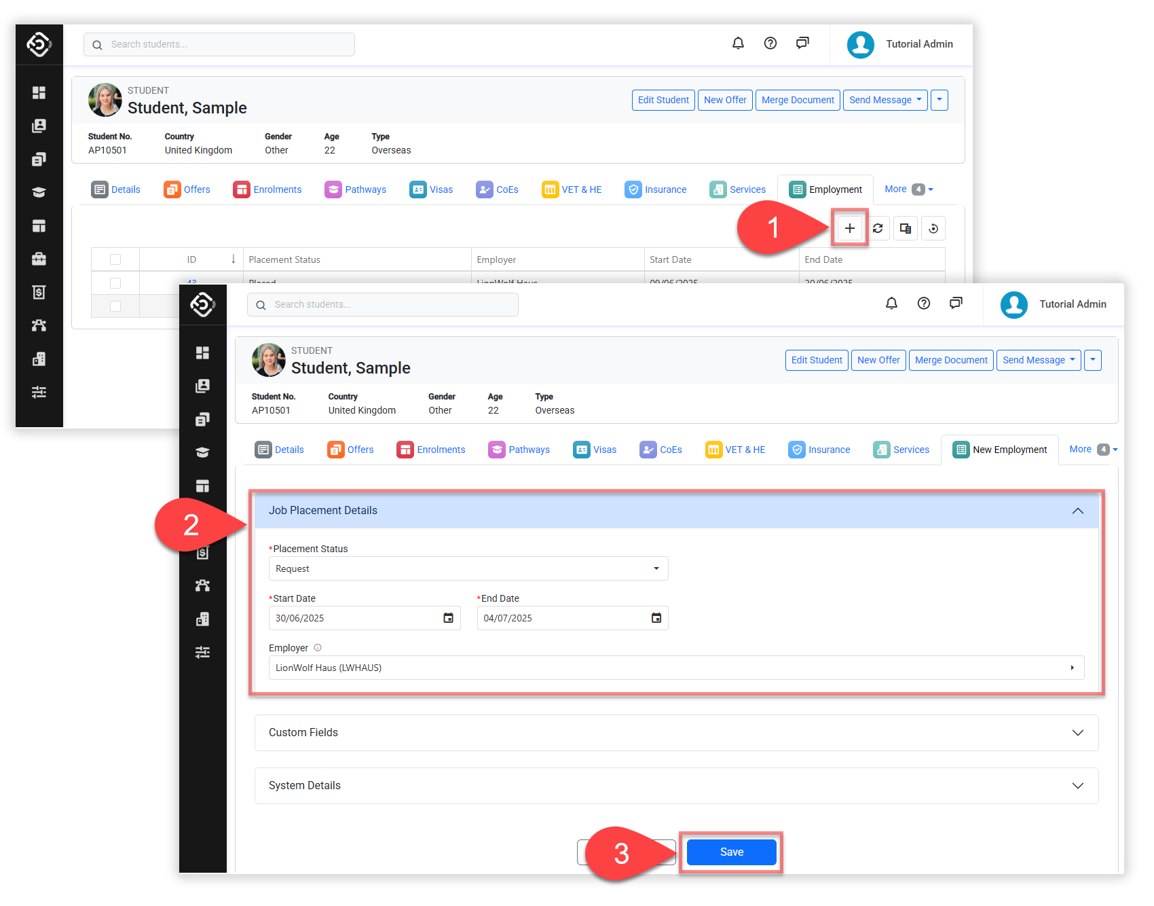The width and height of the screenshot is (1154, 906).
Task: Collapse the Job Placement Details section
Action: click(1077, 511)
